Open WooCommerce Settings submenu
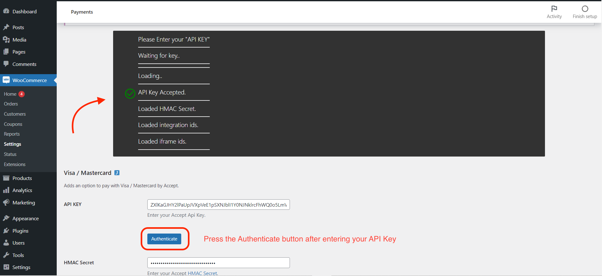The width and height of the screenshot is (602, 276). 12,144
